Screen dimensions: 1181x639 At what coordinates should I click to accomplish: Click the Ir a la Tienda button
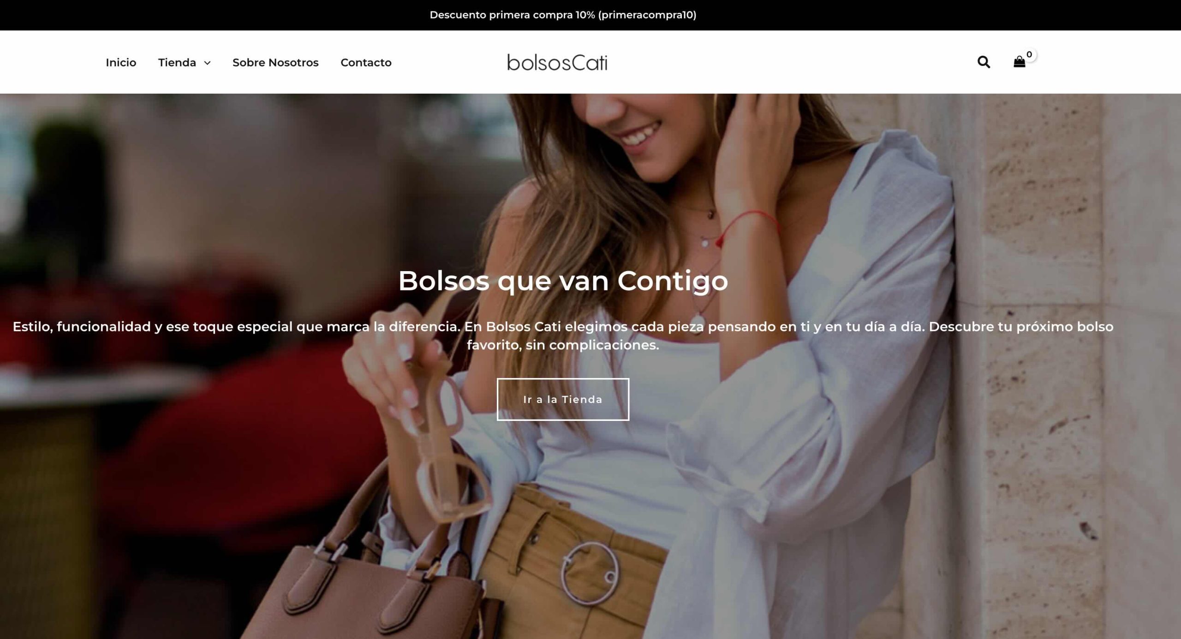(563, 399)
